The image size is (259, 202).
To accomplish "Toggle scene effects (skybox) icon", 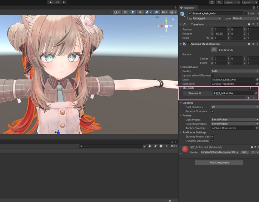I will (x=147, y=12).
